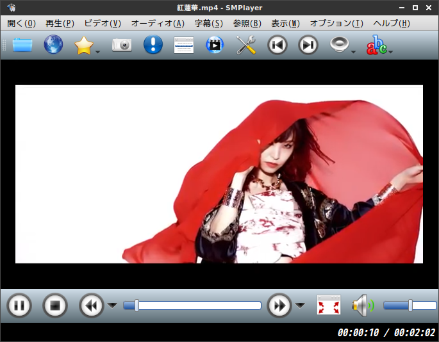Rewind using the double-left arrow button
This screenshot has width=439, height=342.
pos(91,305)
